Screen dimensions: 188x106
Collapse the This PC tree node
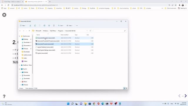[19, 69]
